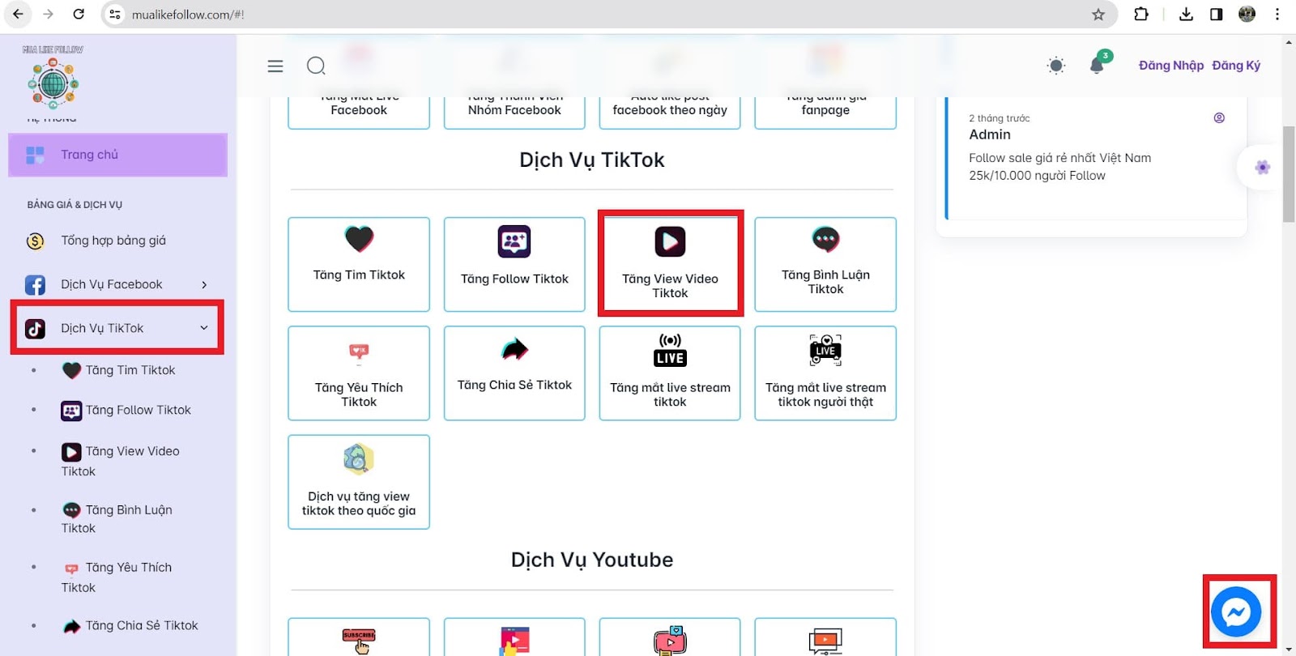1296x656 pixels.
Task: Open the Messenger chat bubble
Action: 1236,611
